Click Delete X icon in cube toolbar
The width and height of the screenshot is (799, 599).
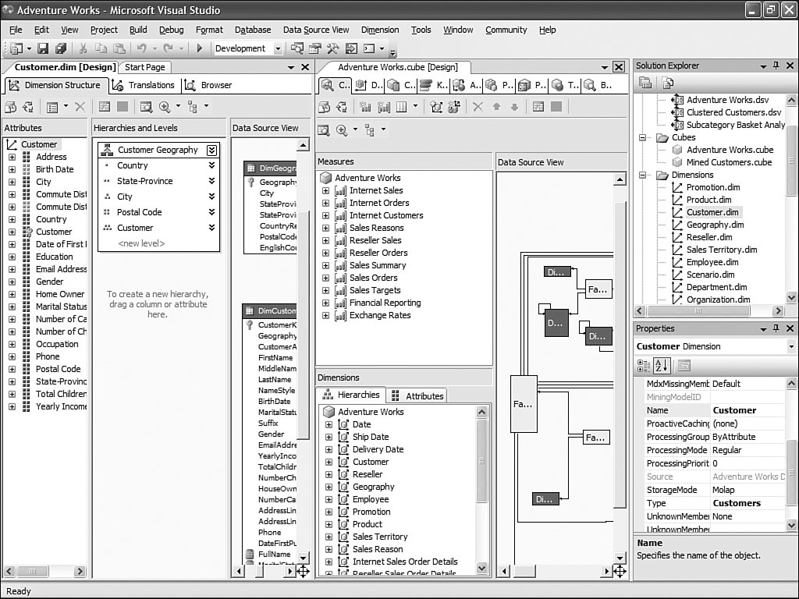click(x=478, y=107)
